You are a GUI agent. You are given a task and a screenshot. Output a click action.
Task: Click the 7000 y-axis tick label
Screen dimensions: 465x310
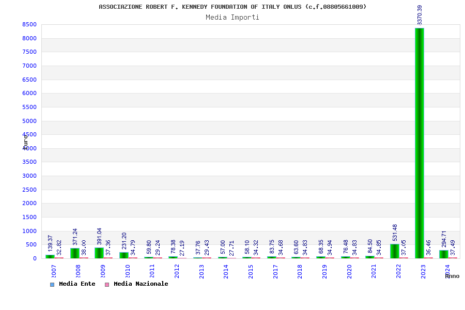pyautogui.click(x=29, y=66)
